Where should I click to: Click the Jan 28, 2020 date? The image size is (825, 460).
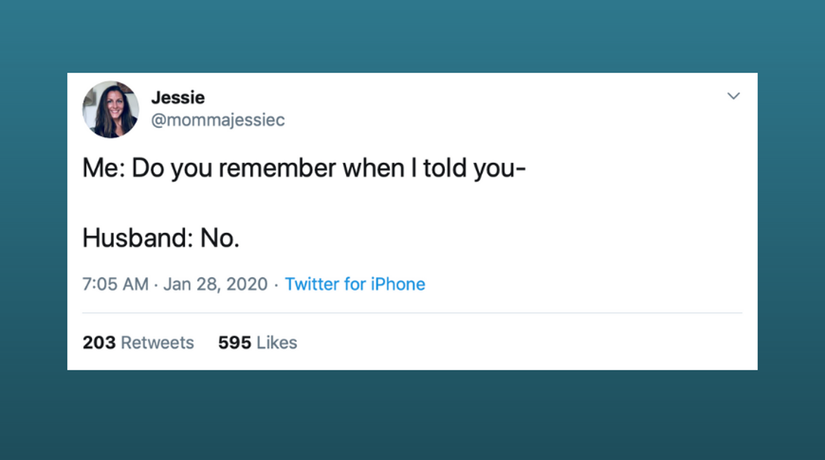pyautogui.click(x=215, y=284)
